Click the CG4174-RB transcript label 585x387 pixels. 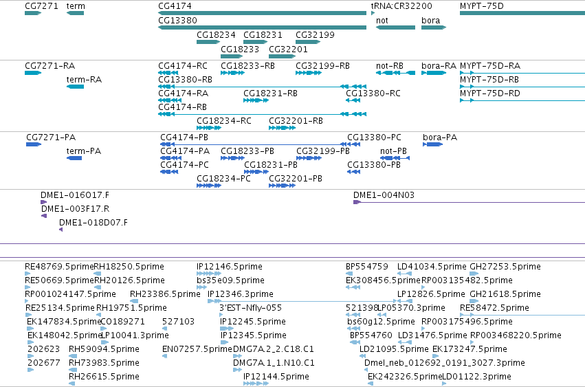182,107
